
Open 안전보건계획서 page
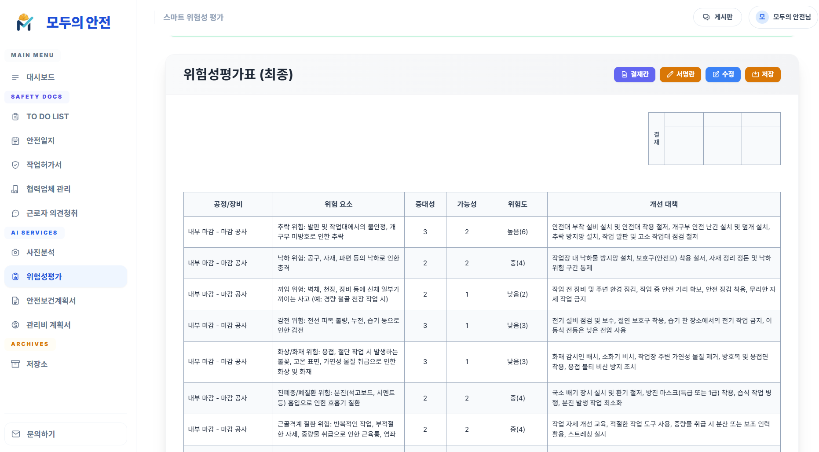point(66,301)
